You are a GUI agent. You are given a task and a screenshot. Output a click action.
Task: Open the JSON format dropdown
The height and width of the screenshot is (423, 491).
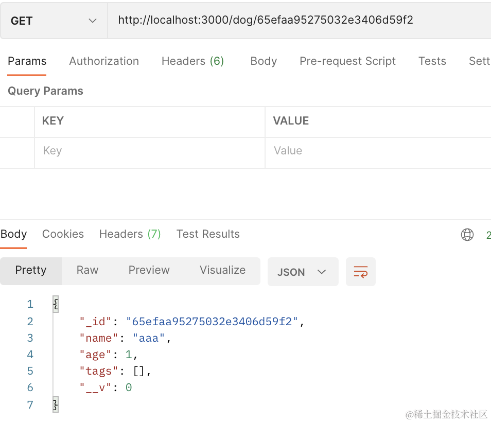point(302,272)
